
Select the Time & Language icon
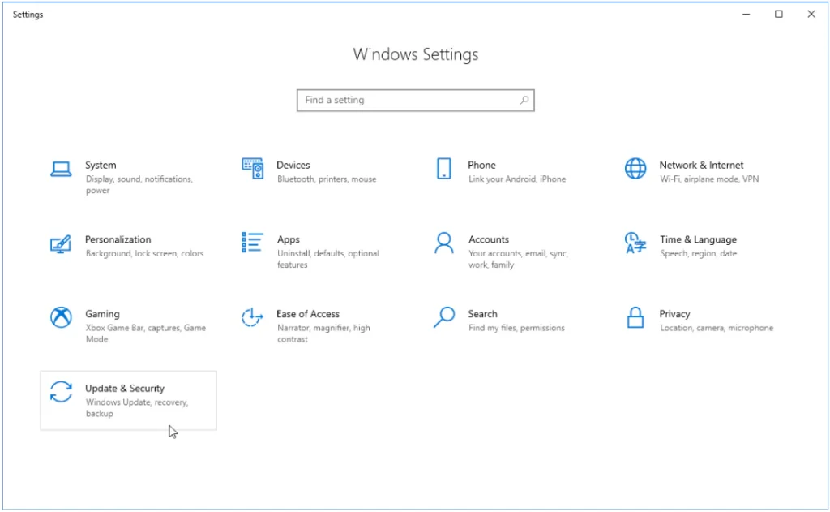click(x=635, y=243)
